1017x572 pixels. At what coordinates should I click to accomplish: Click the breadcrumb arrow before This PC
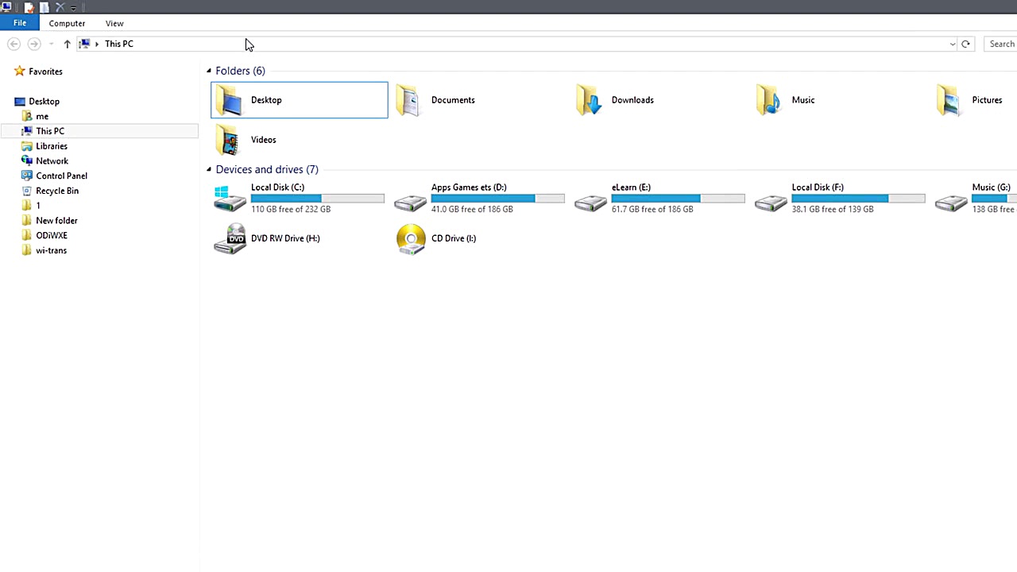(x=97, y=44)
